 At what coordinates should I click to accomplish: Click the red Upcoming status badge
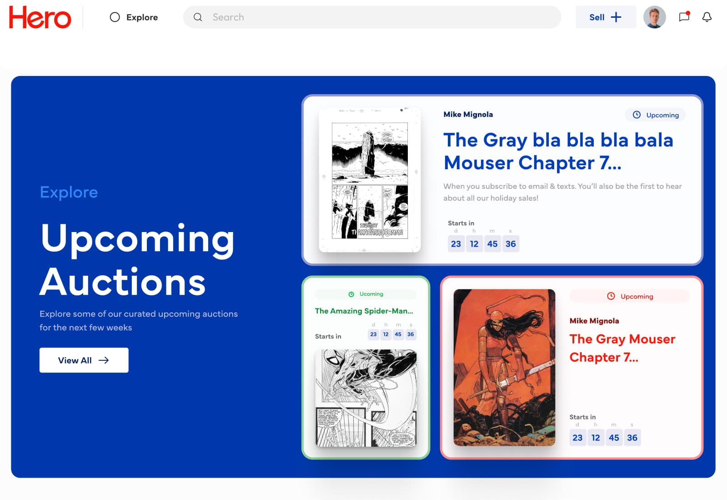630,296
